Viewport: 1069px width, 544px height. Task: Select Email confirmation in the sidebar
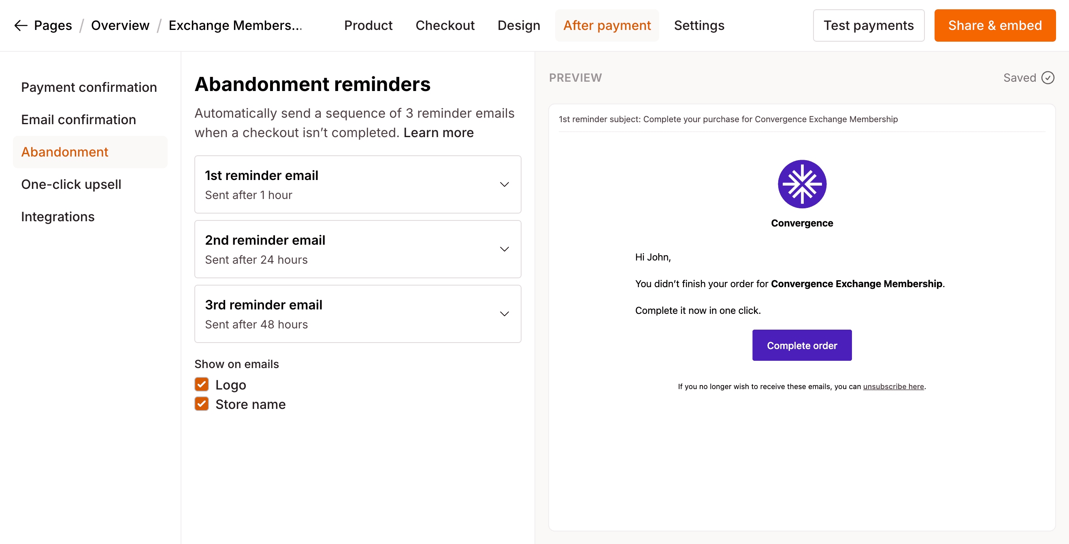(x=78, y=119)
